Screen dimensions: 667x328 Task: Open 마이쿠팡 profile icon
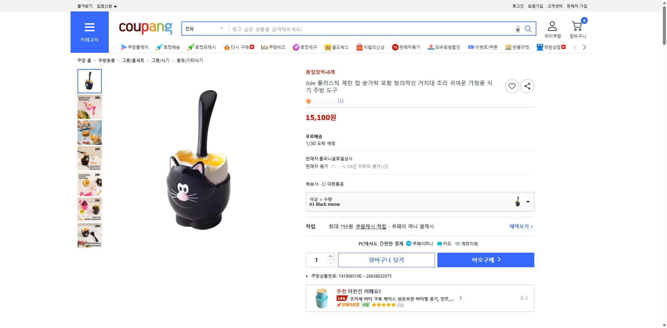(x=552, y=26)
